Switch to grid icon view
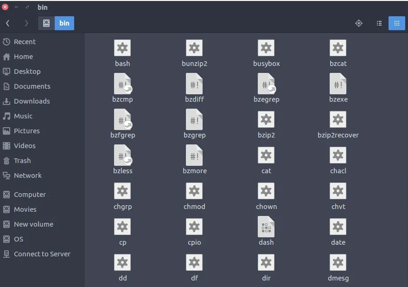This screenshot has width=408, height=287. [x=396, y=23]
